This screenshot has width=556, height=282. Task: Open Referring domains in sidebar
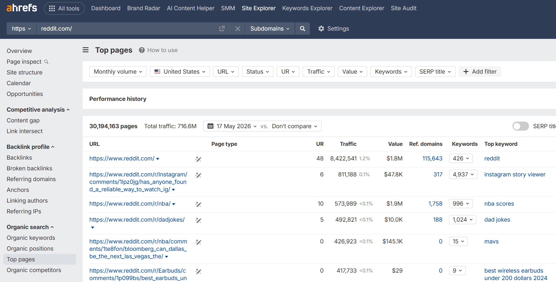point(31,179)
